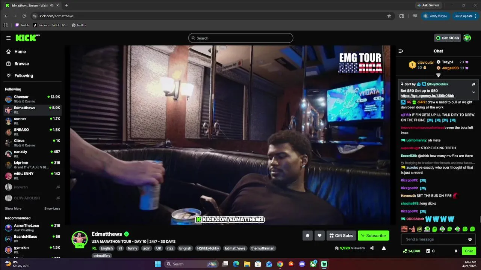Open the Twitch bookmark
The height and width of the screenshot is (270, 481).
point(22,25)
